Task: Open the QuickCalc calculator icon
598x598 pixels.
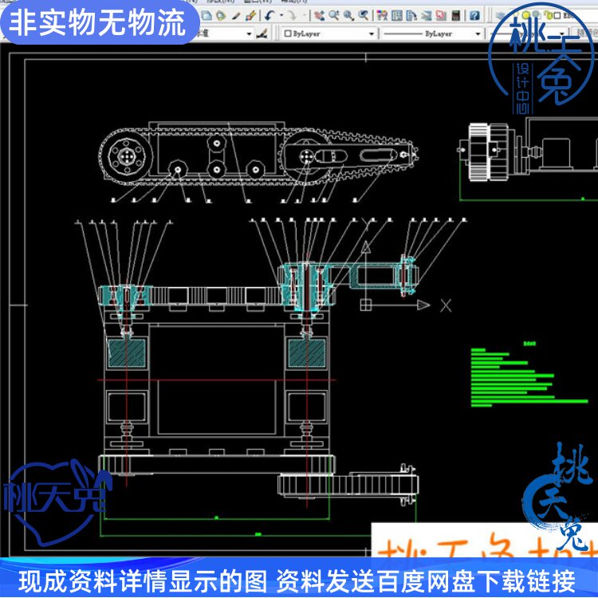Action: (456, 16)
